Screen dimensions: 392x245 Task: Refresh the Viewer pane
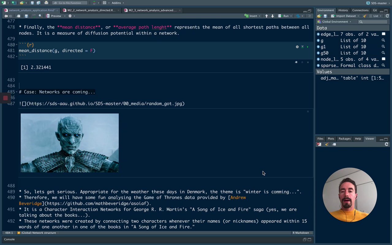click(x=386, y=144)
